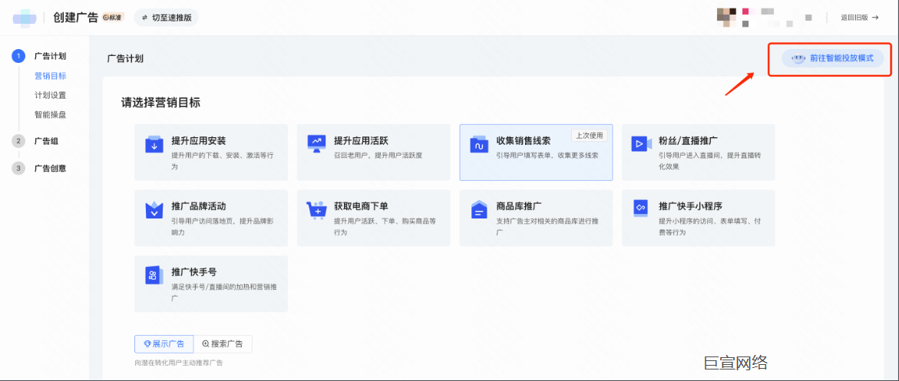Click the 粉丝/直播推广 video icon
The width and height of the screenshot is (899, 381).
[641, 143]
